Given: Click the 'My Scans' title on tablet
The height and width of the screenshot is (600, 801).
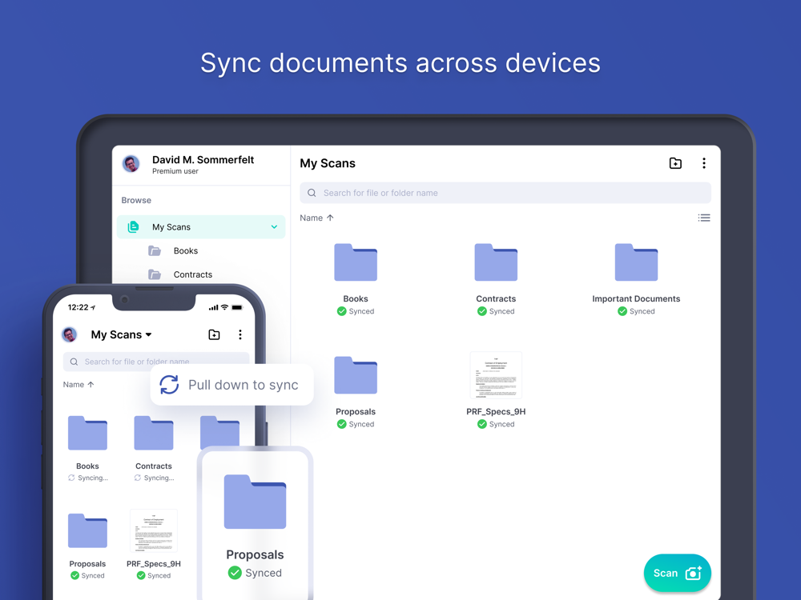Looking at the screenshot, I should [328, 163].
